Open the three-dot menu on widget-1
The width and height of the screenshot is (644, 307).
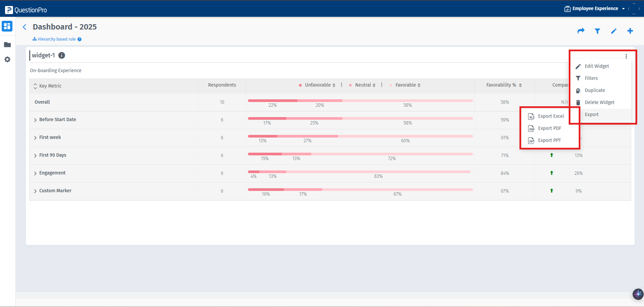click(x=626, y=56)
